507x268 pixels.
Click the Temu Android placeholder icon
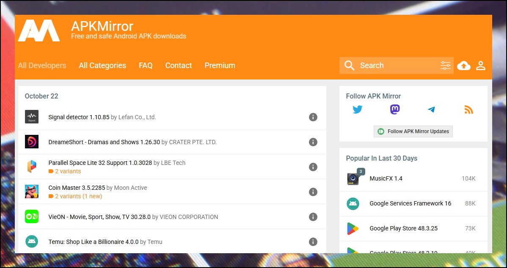coord(32,241)
